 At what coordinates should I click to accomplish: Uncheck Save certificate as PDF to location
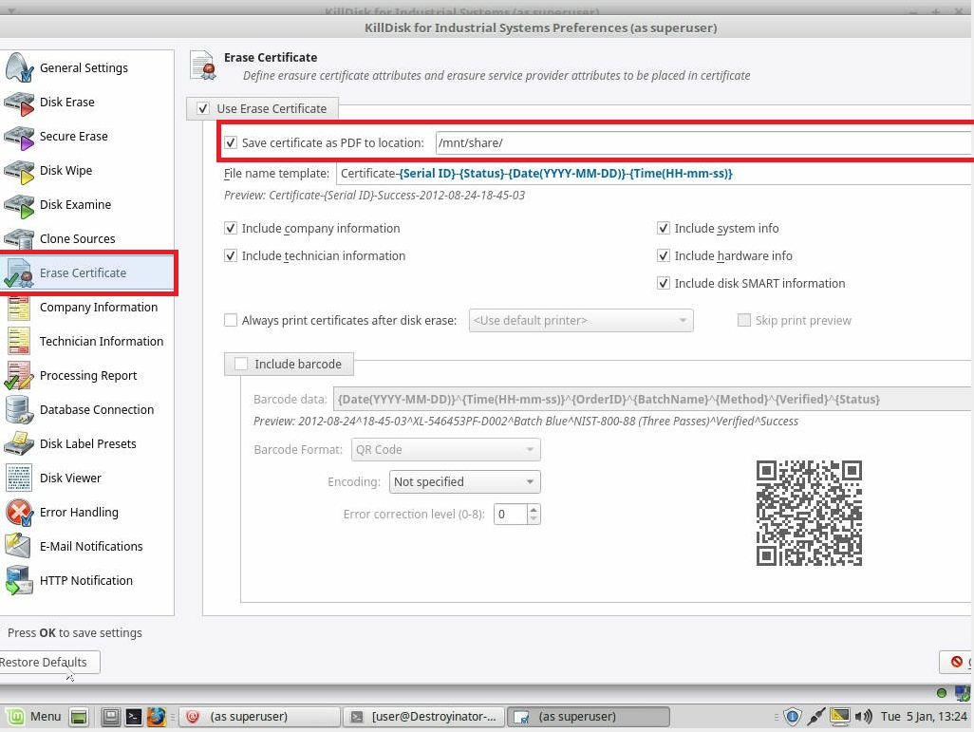pos(231,143)
